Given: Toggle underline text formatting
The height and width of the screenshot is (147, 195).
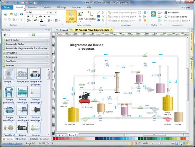Looking at the screenshot, I should 36,17.
